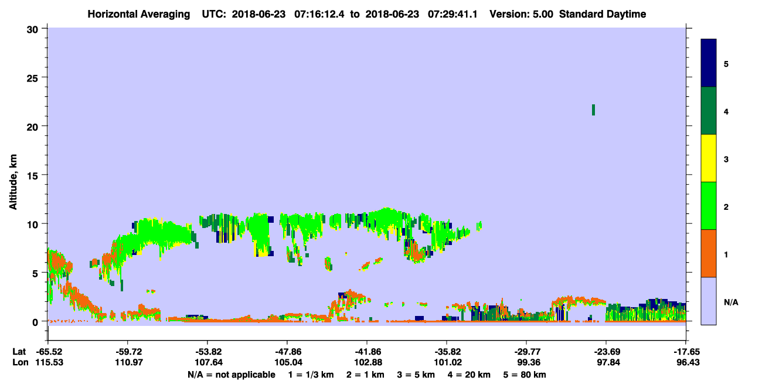Click the legend text "3 = 5 km"

(416, 375)
